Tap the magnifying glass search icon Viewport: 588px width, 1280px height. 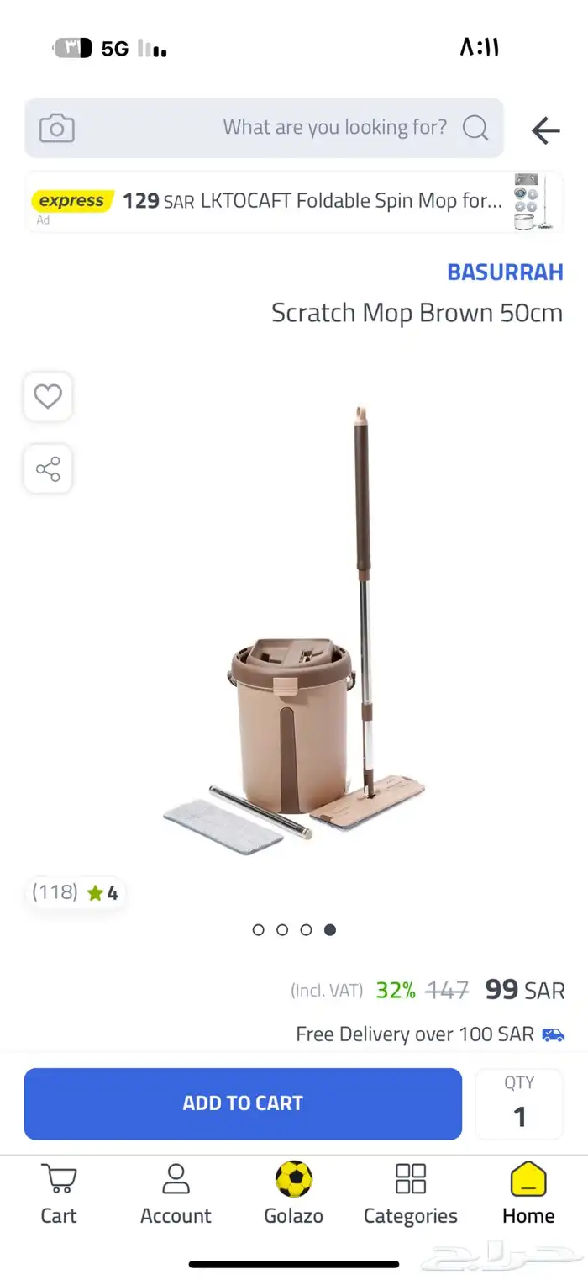point(475,128)
